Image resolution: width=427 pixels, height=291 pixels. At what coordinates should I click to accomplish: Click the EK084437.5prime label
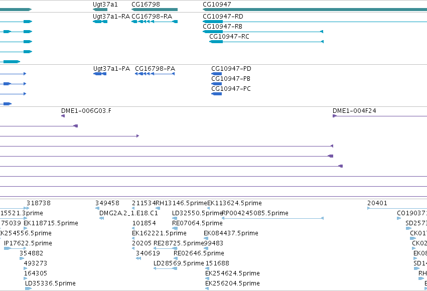pos(231,233)
